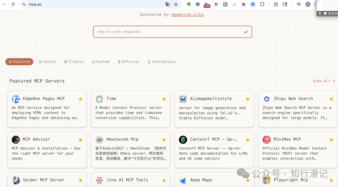Click the star on EdgeOne Pages MCP card
The image size is (338, 187).
pos(80,99)
